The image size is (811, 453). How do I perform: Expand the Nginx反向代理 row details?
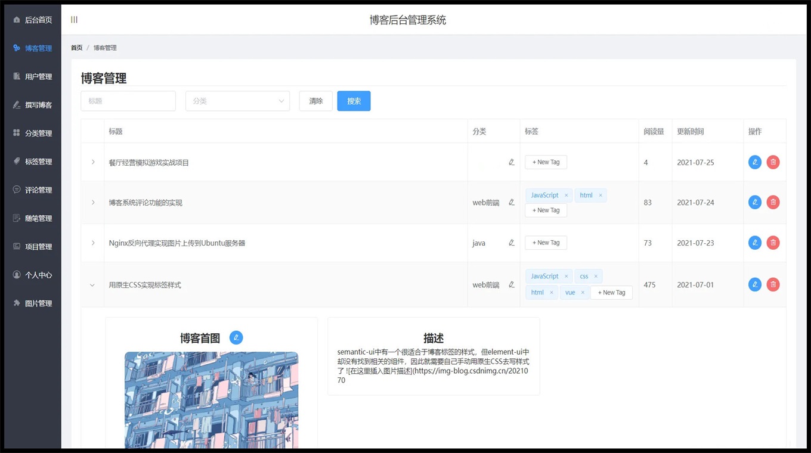(93, 243)
